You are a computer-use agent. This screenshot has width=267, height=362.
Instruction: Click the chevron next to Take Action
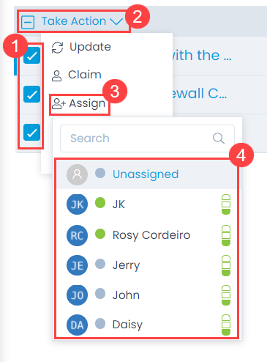[x=116, y=22]
